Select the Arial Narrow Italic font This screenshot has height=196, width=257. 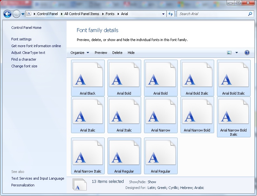click(x=88, y=156)
